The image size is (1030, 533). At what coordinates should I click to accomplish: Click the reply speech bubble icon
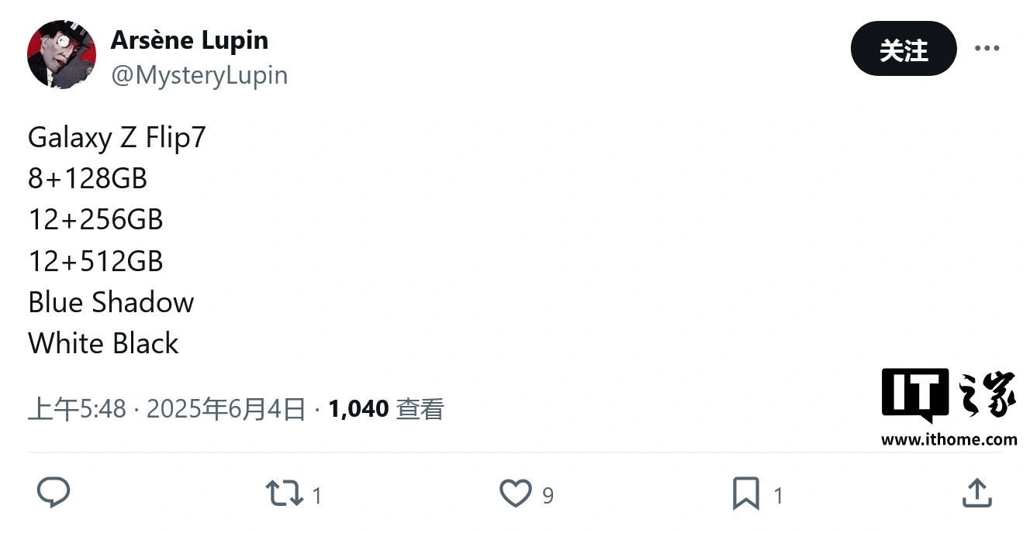(54, 493)
